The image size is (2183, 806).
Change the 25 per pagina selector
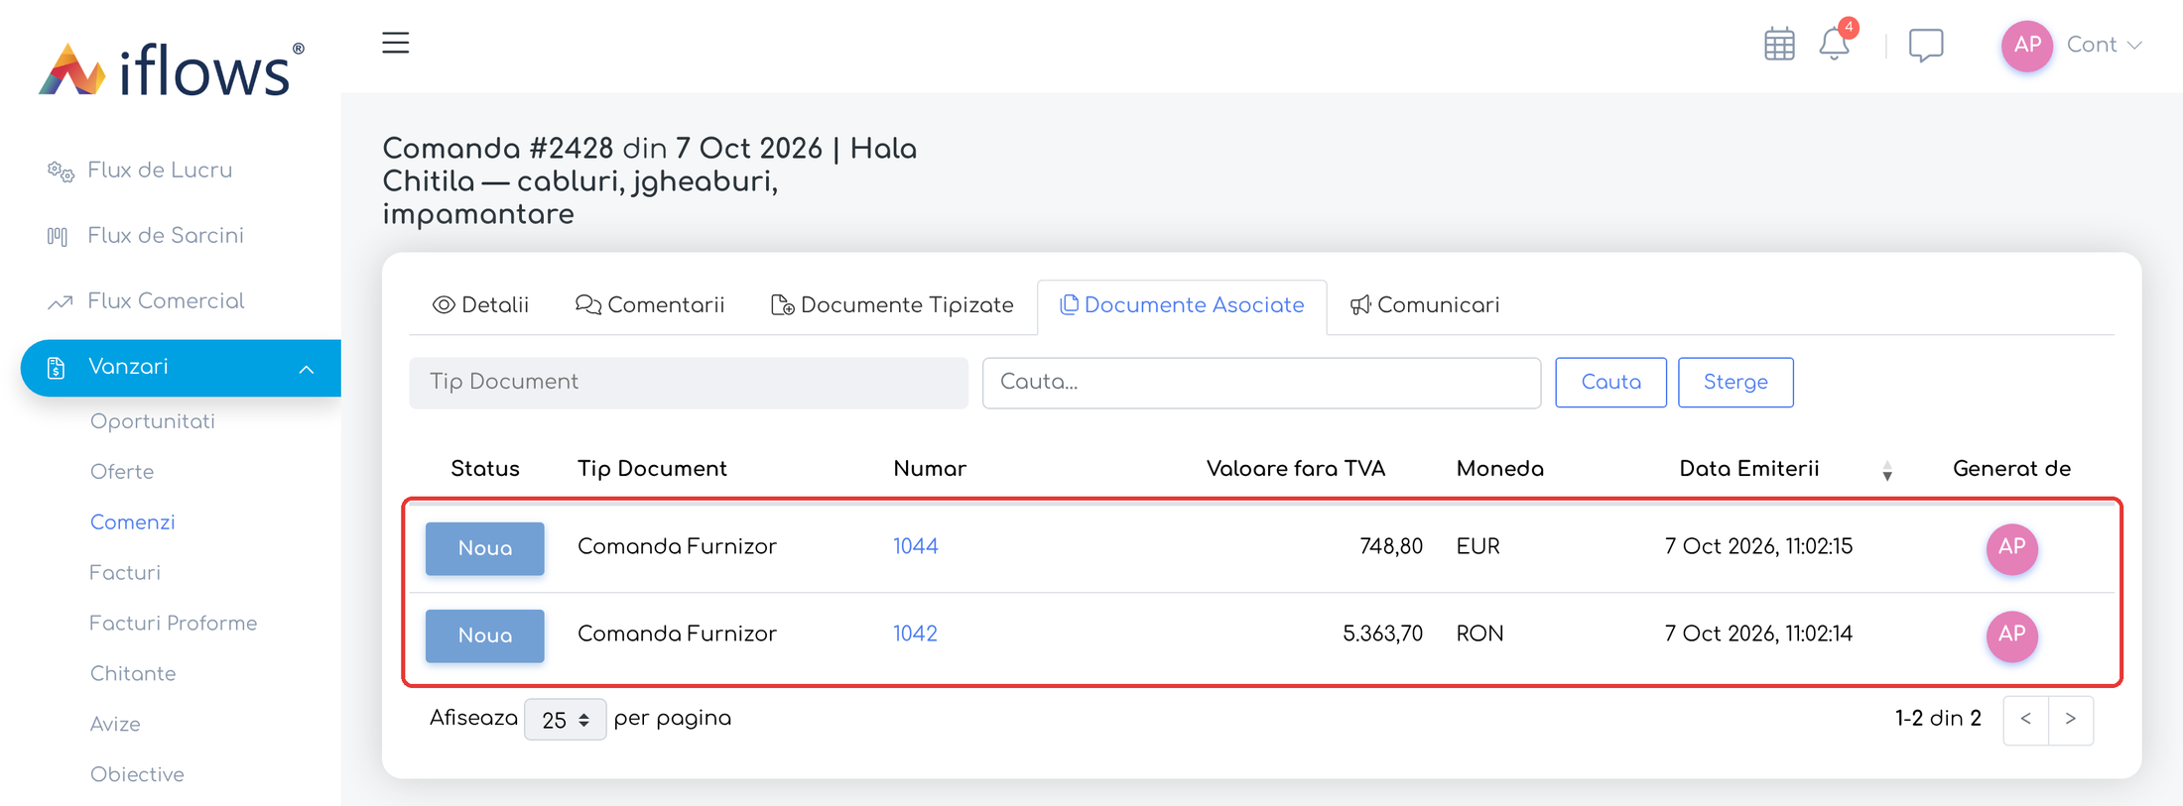(566, 720)
